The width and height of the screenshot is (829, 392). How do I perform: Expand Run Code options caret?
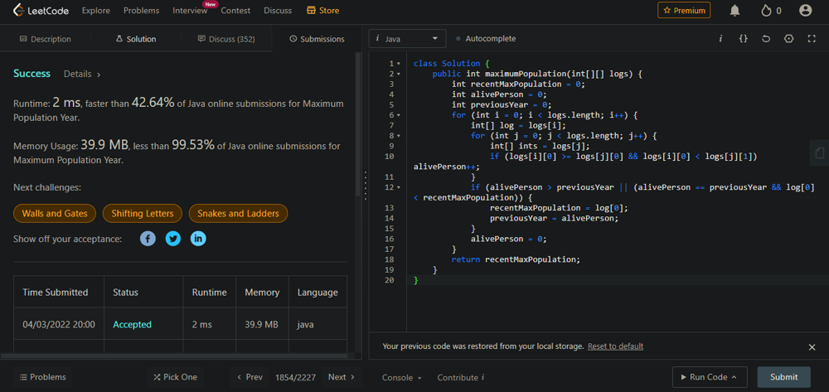pos(734,377)
